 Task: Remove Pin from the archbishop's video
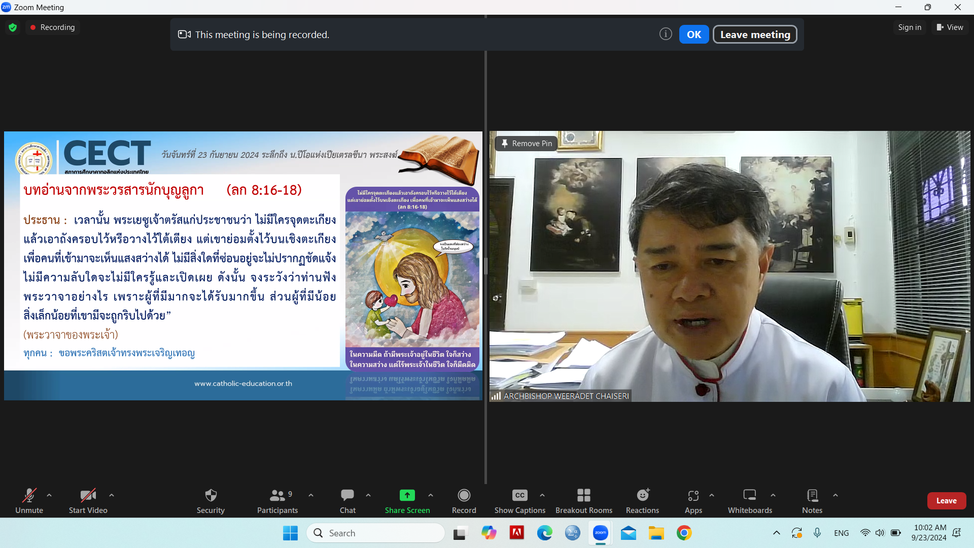[526, 144]
